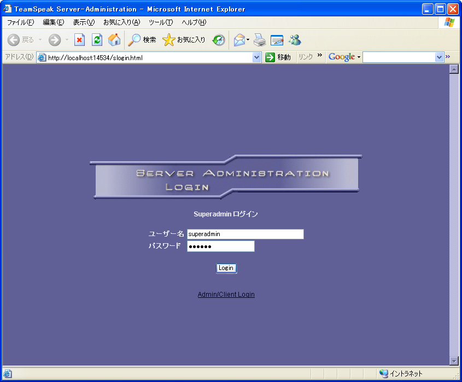
Task: Click the IE page icon in address bar
Action: click(42, 57)
